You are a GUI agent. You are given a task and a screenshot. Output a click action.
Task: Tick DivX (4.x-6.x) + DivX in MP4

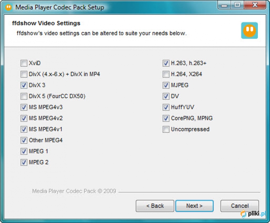[x=24, y=74]
